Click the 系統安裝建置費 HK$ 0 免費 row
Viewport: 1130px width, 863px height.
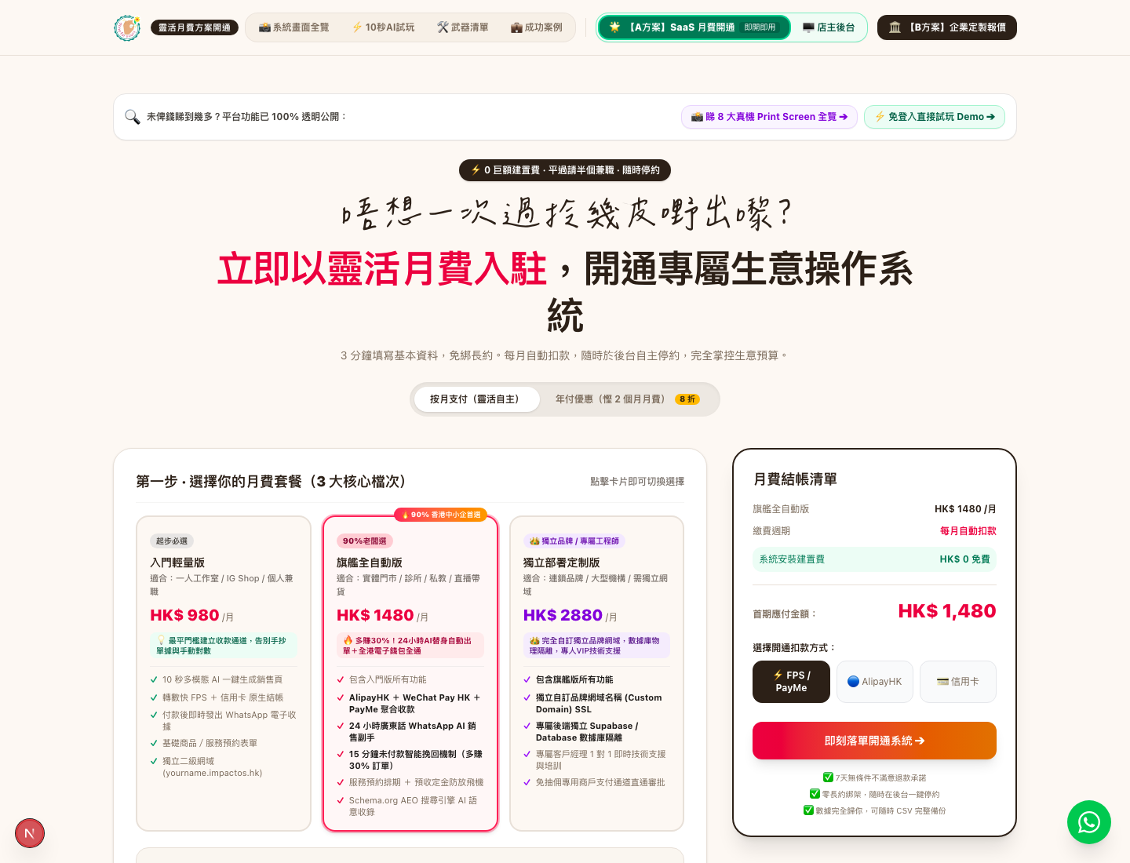874,559
